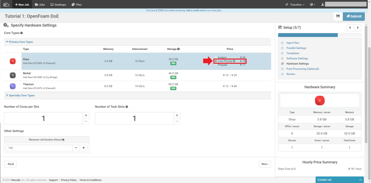This screenshot has height=183, width=371.
Task: Click the Core Types help icon
Action: [21, 33]
